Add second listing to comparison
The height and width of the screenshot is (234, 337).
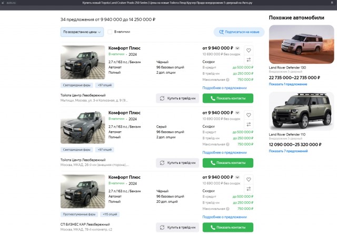click(x=249, y=124)
